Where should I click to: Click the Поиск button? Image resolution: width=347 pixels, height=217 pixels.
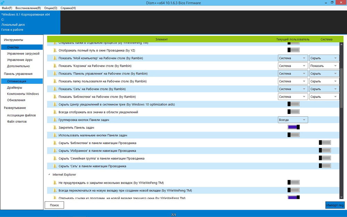pyautogui.click(x=54, y=205)
